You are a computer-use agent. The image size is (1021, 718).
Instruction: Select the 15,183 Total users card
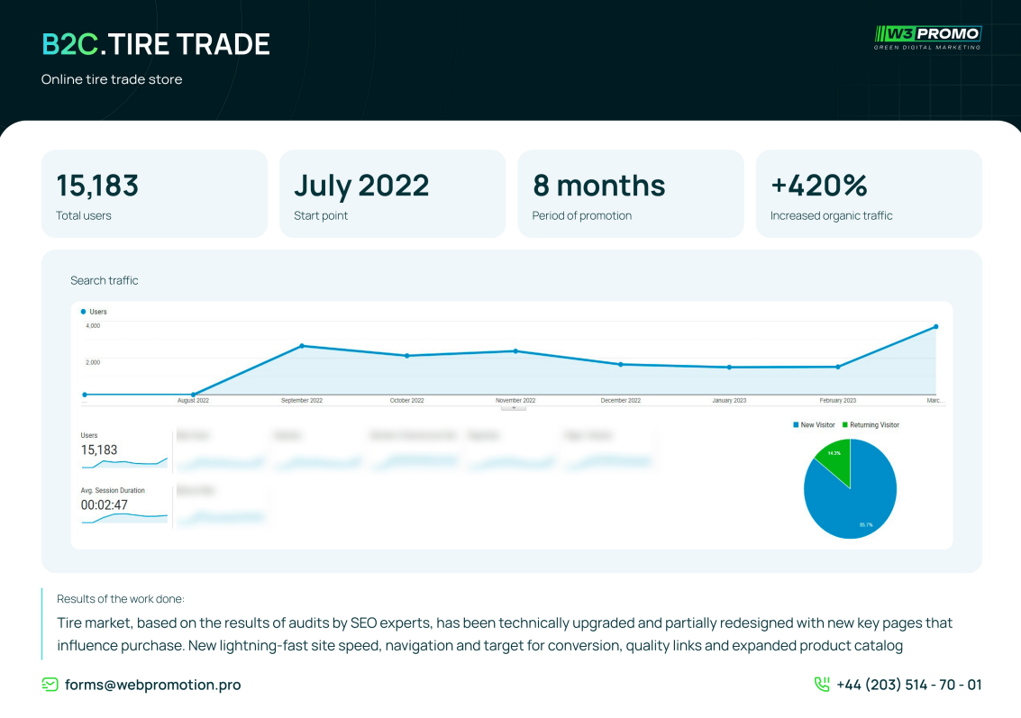154,194
